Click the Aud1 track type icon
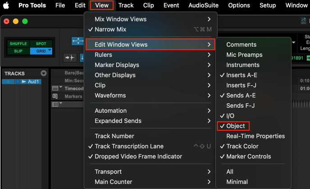 [24, 82]
